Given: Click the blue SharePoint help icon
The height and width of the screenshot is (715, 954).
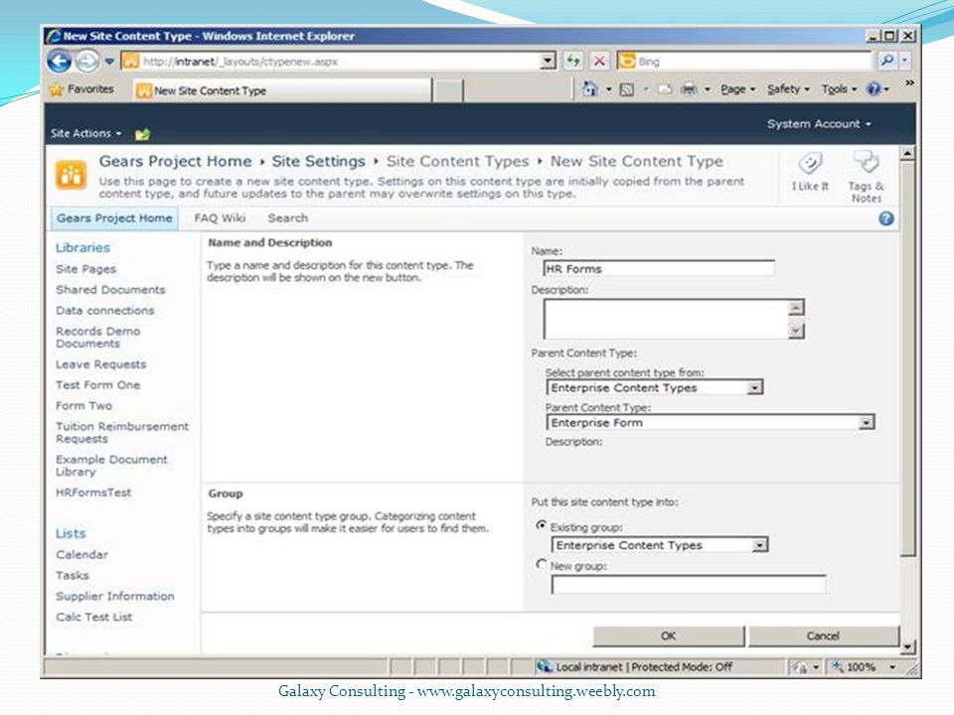Looking at the screenshot, I should point(885,218).
